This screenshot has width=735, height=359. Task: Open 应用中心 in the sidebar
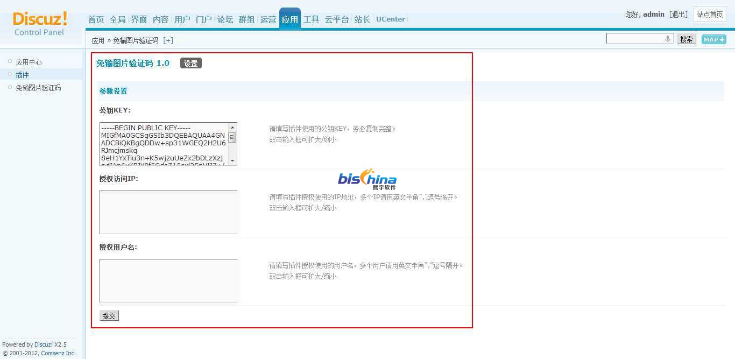coord(29,62)
